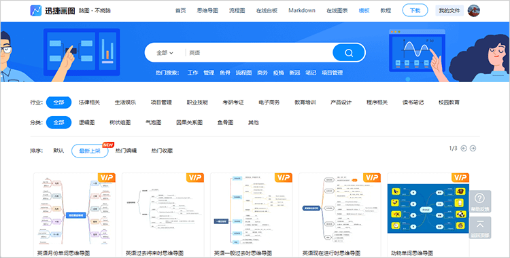510x258 pixels.
Task: Click the 返回顶部 back-to-top icon
Action: click(x=480, y=225)
